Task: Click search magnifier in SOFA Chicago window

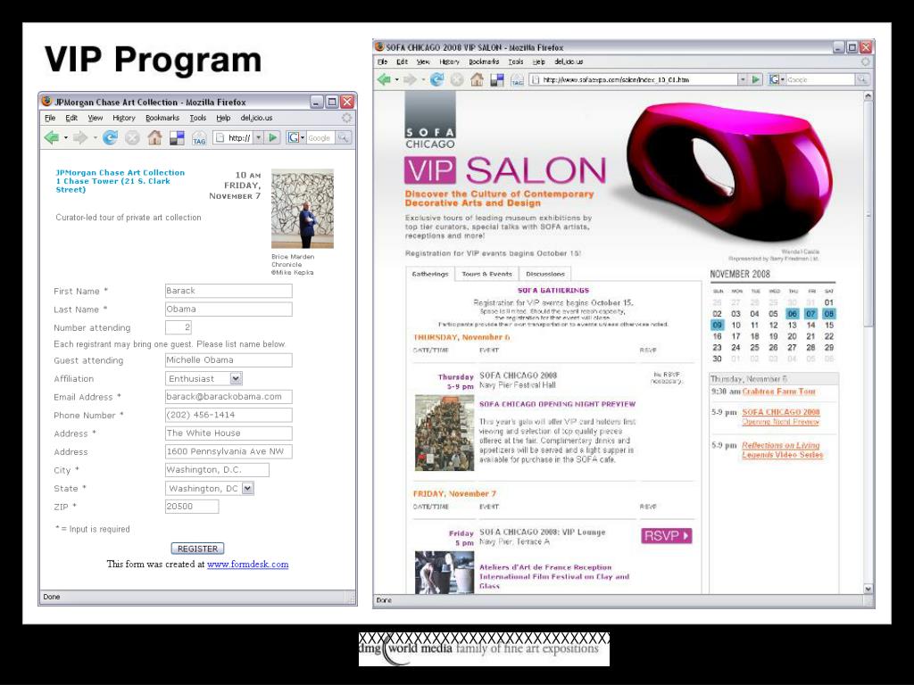Action: tap(862, 79)
